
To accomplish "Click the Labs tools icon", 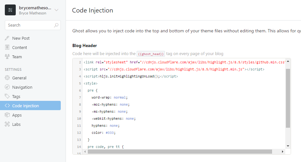I will [7, 124].
